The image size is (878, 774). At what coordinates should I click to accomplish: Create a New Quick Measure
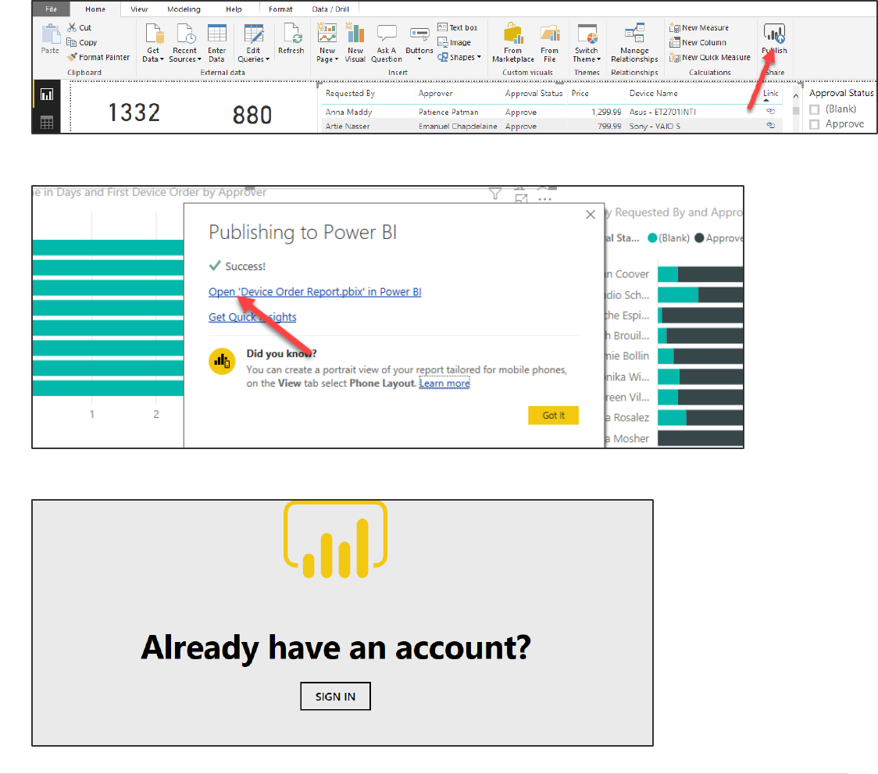(710, 57)
